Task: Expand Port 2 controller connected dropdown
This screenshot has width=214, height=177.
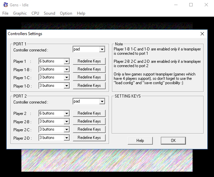Action: (102, 102)
